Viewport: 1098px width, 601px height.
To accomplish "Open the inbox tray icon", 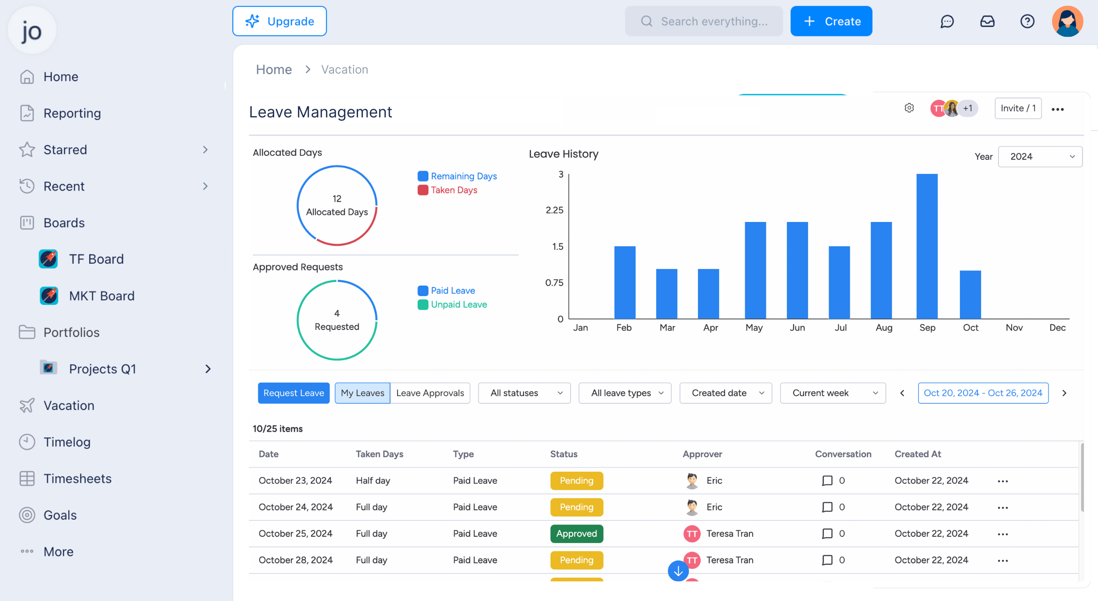I will pos(987,21).
